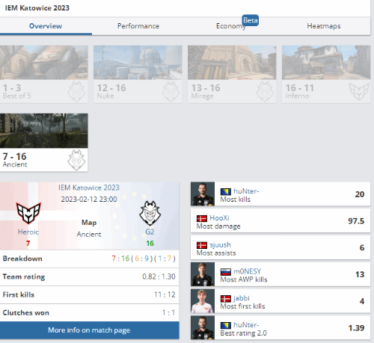Screen dimensions: 374x343
Task: Click m0NESY player photo
Action: (203, 274)
